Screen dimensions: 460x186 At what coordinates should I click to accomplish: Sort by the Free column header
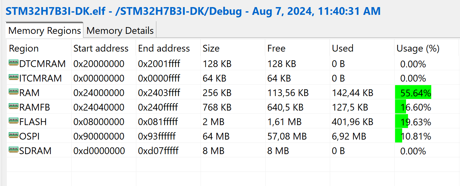(276, 48)
